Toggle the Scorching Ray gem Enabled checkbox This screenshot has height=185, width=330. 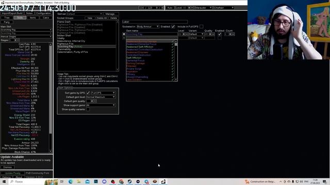pyautogui.click(x=220, y=34)
